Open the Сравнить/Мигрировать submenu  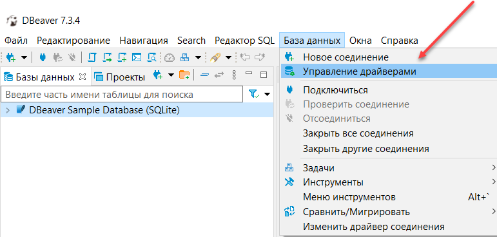tap(388, 212)
